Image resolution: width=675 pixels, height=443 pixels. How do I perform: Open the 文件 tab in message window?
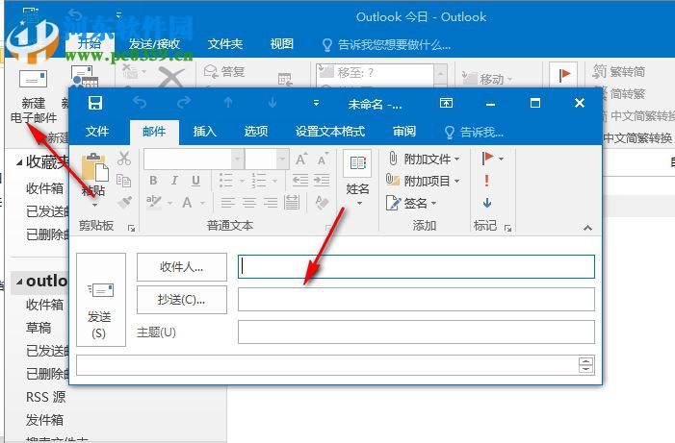pos(97,132)
